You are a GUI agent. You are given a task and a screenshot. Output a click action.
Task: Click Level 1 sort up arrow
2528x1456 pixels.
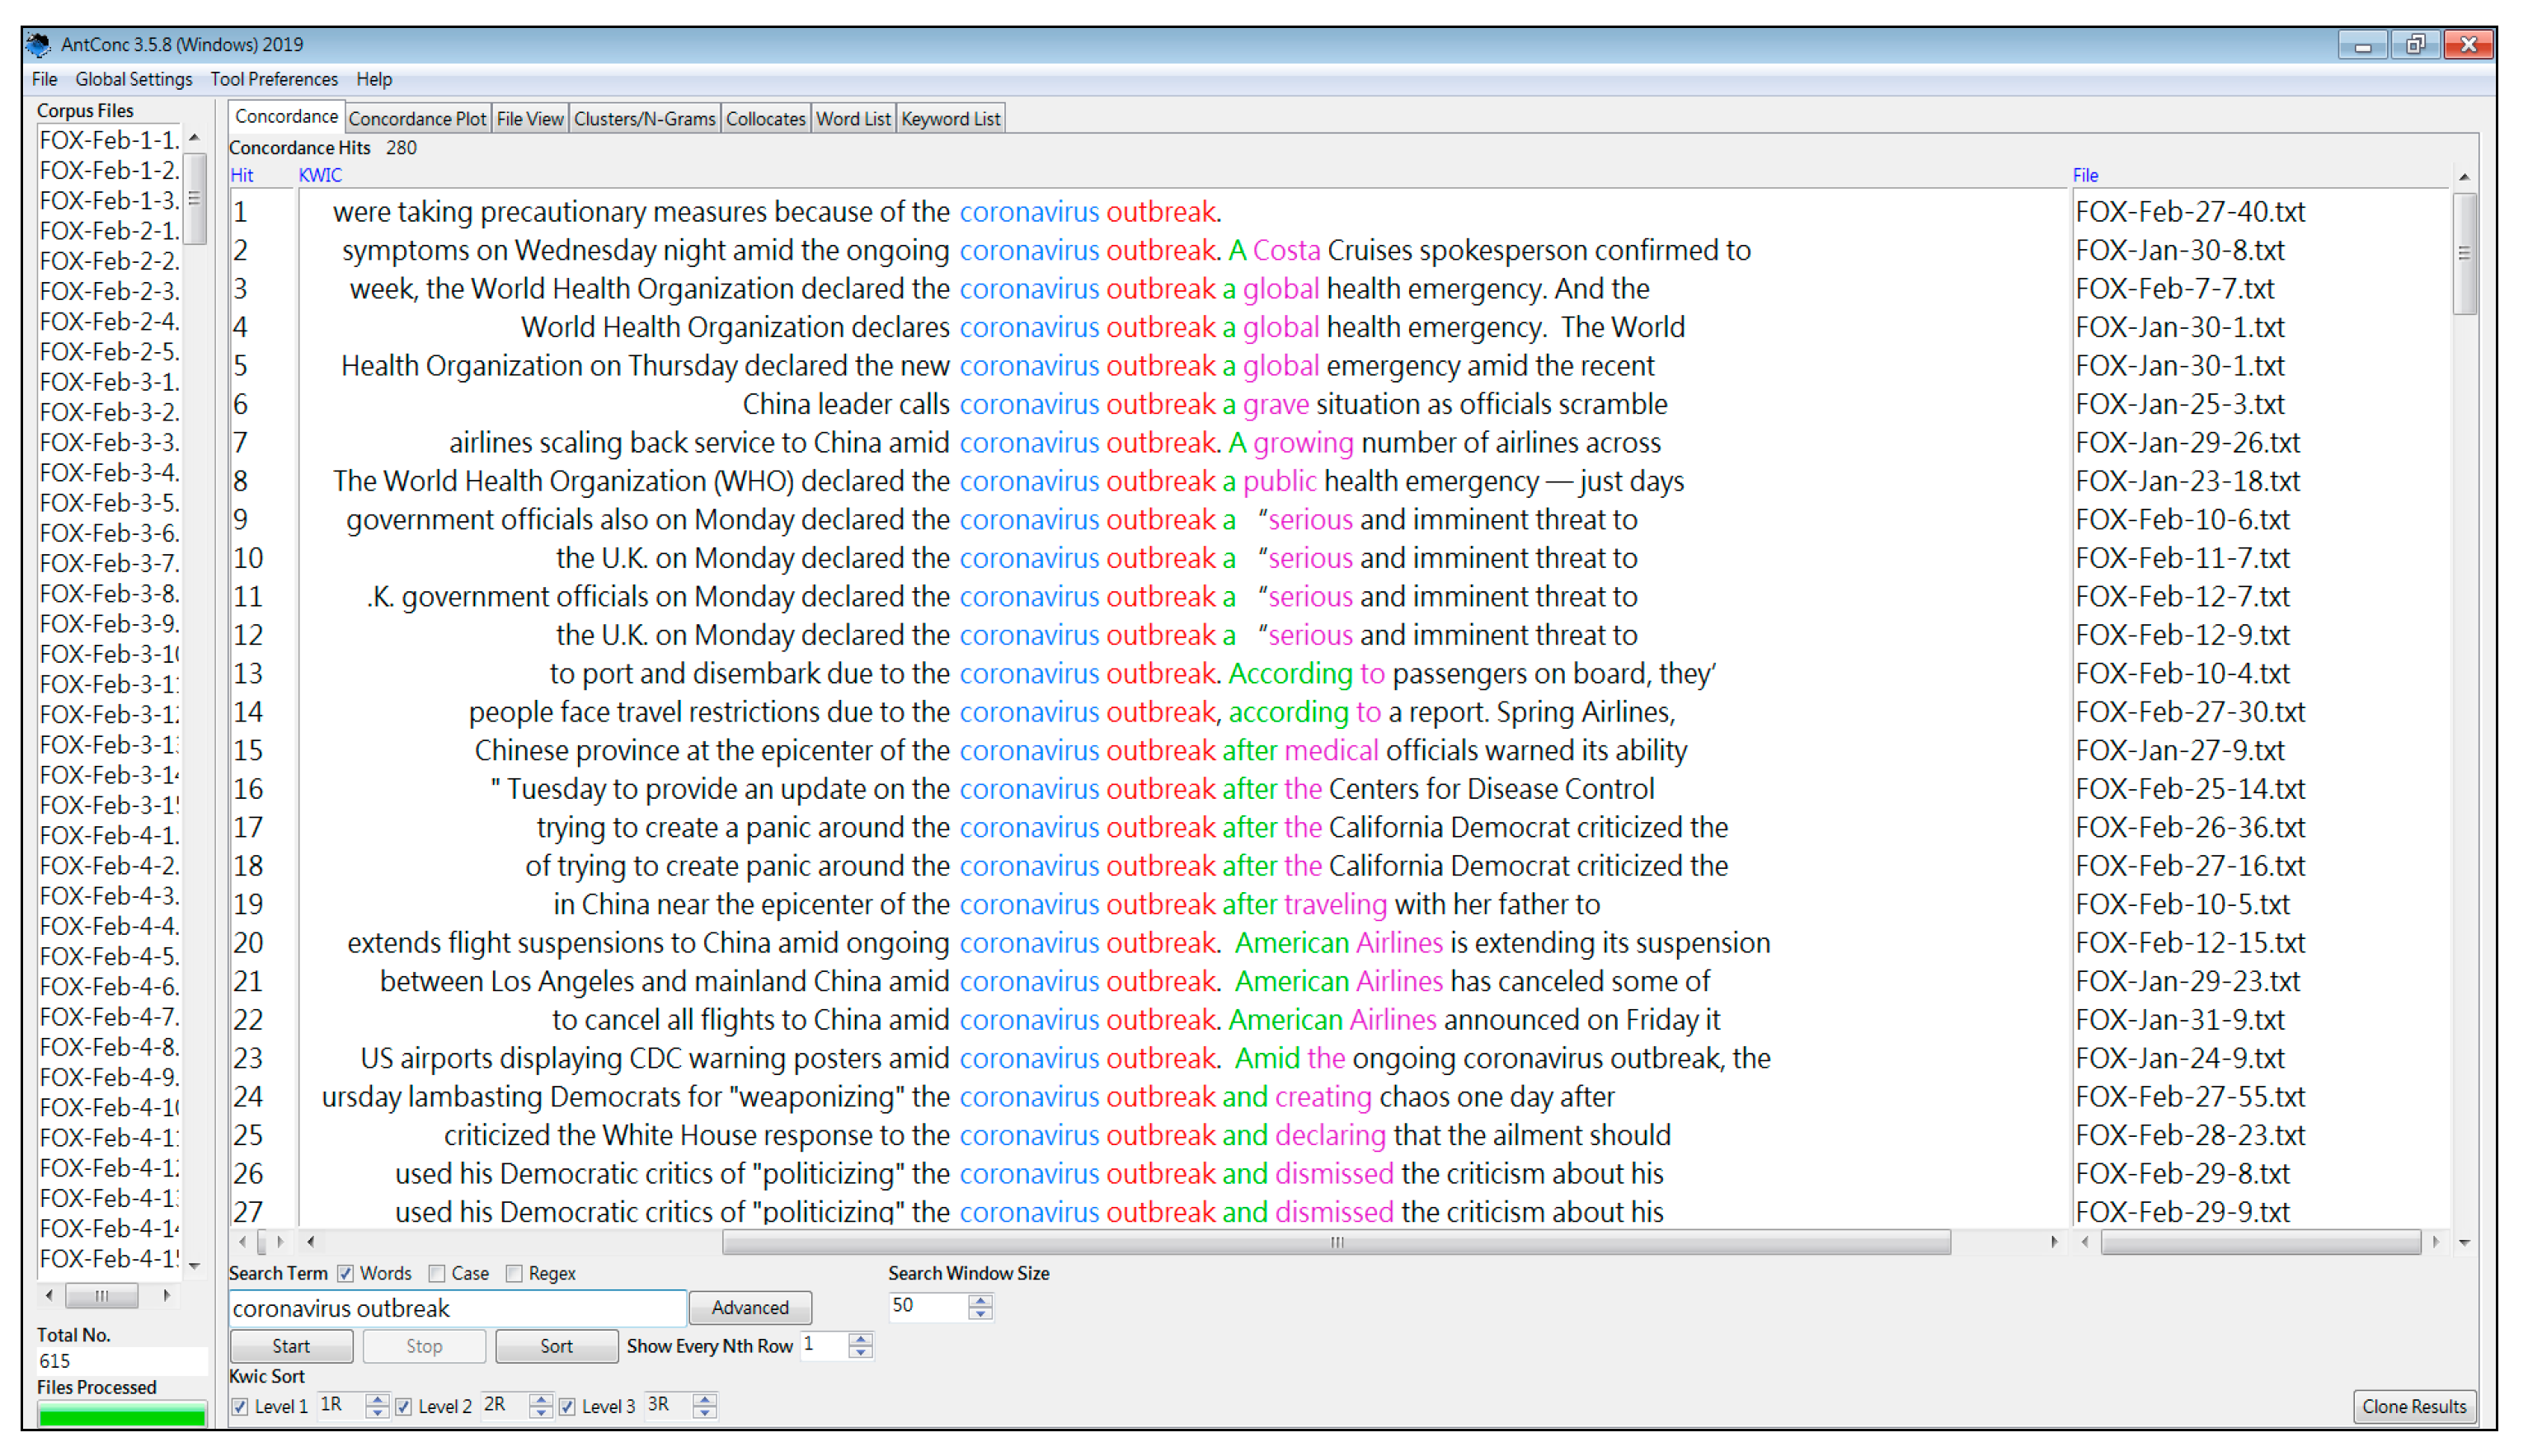point(377,1399)
